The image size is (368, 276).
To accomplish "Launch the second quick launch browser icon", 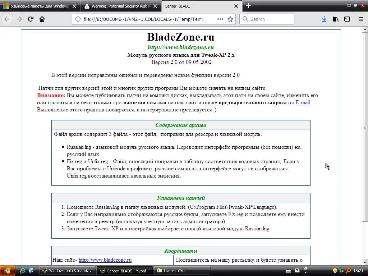I will click(31, 271).
